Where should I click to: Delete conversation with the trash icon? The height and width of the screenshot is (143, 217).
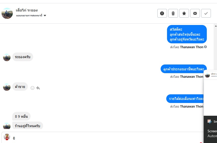173,13
